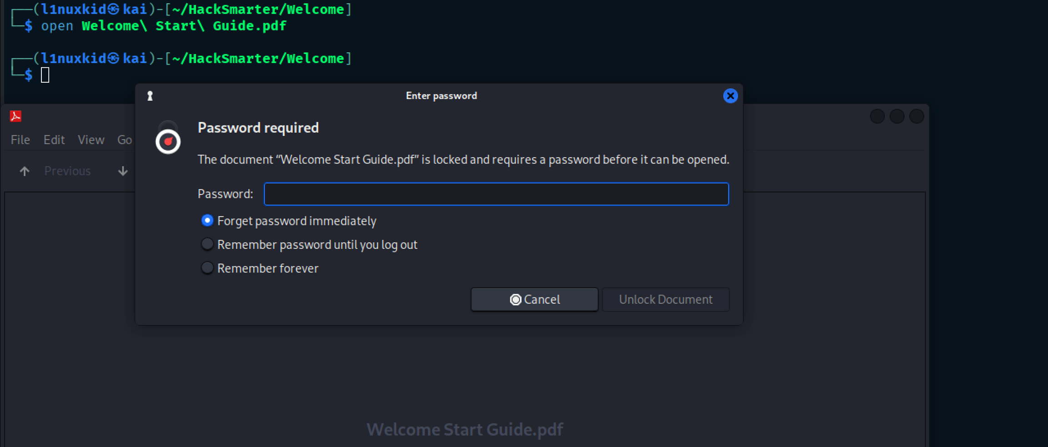
Task: Click the rightmost PDF viewer window control
Action: 917,116
